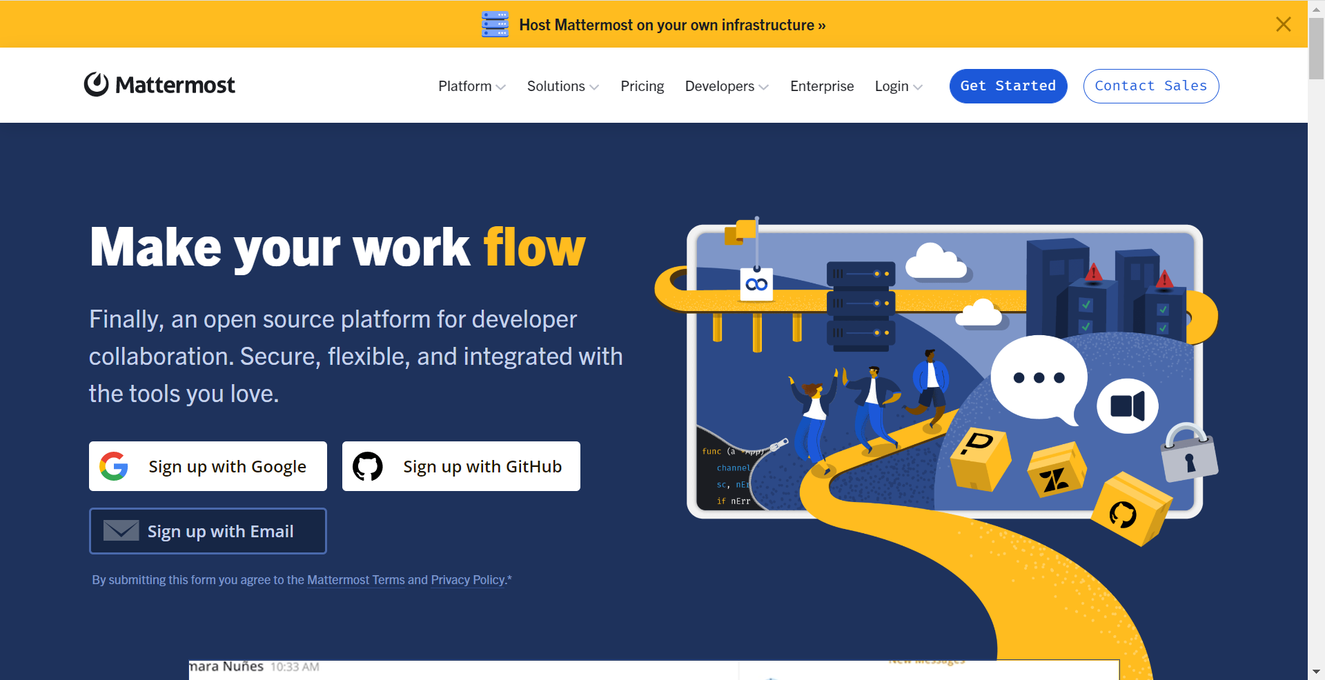1325x680 pixels.
Task: Click the Get Started button
Action: pos(1008,86)
